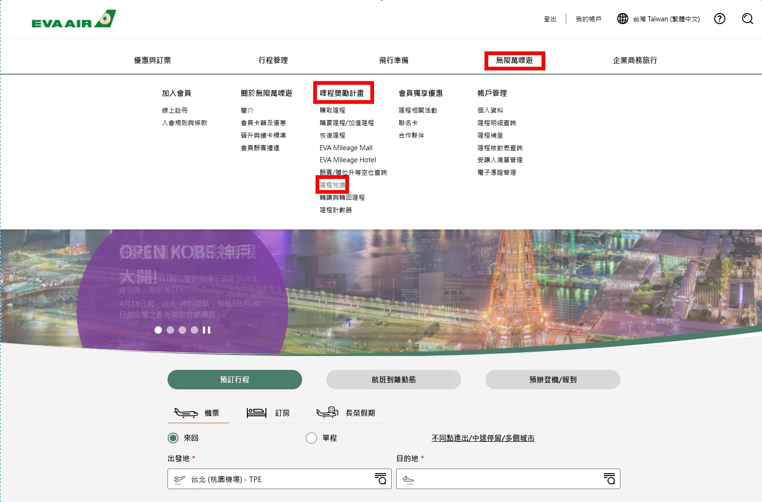Screen dimensions: 762x502
Task: Click the airplane icon of 機票 tab
Action: [x=186, y=413]
